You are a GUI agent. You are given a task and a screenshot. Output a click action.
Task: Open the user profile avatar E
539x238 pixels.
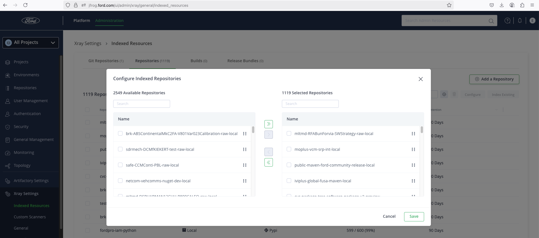point(532,21)
